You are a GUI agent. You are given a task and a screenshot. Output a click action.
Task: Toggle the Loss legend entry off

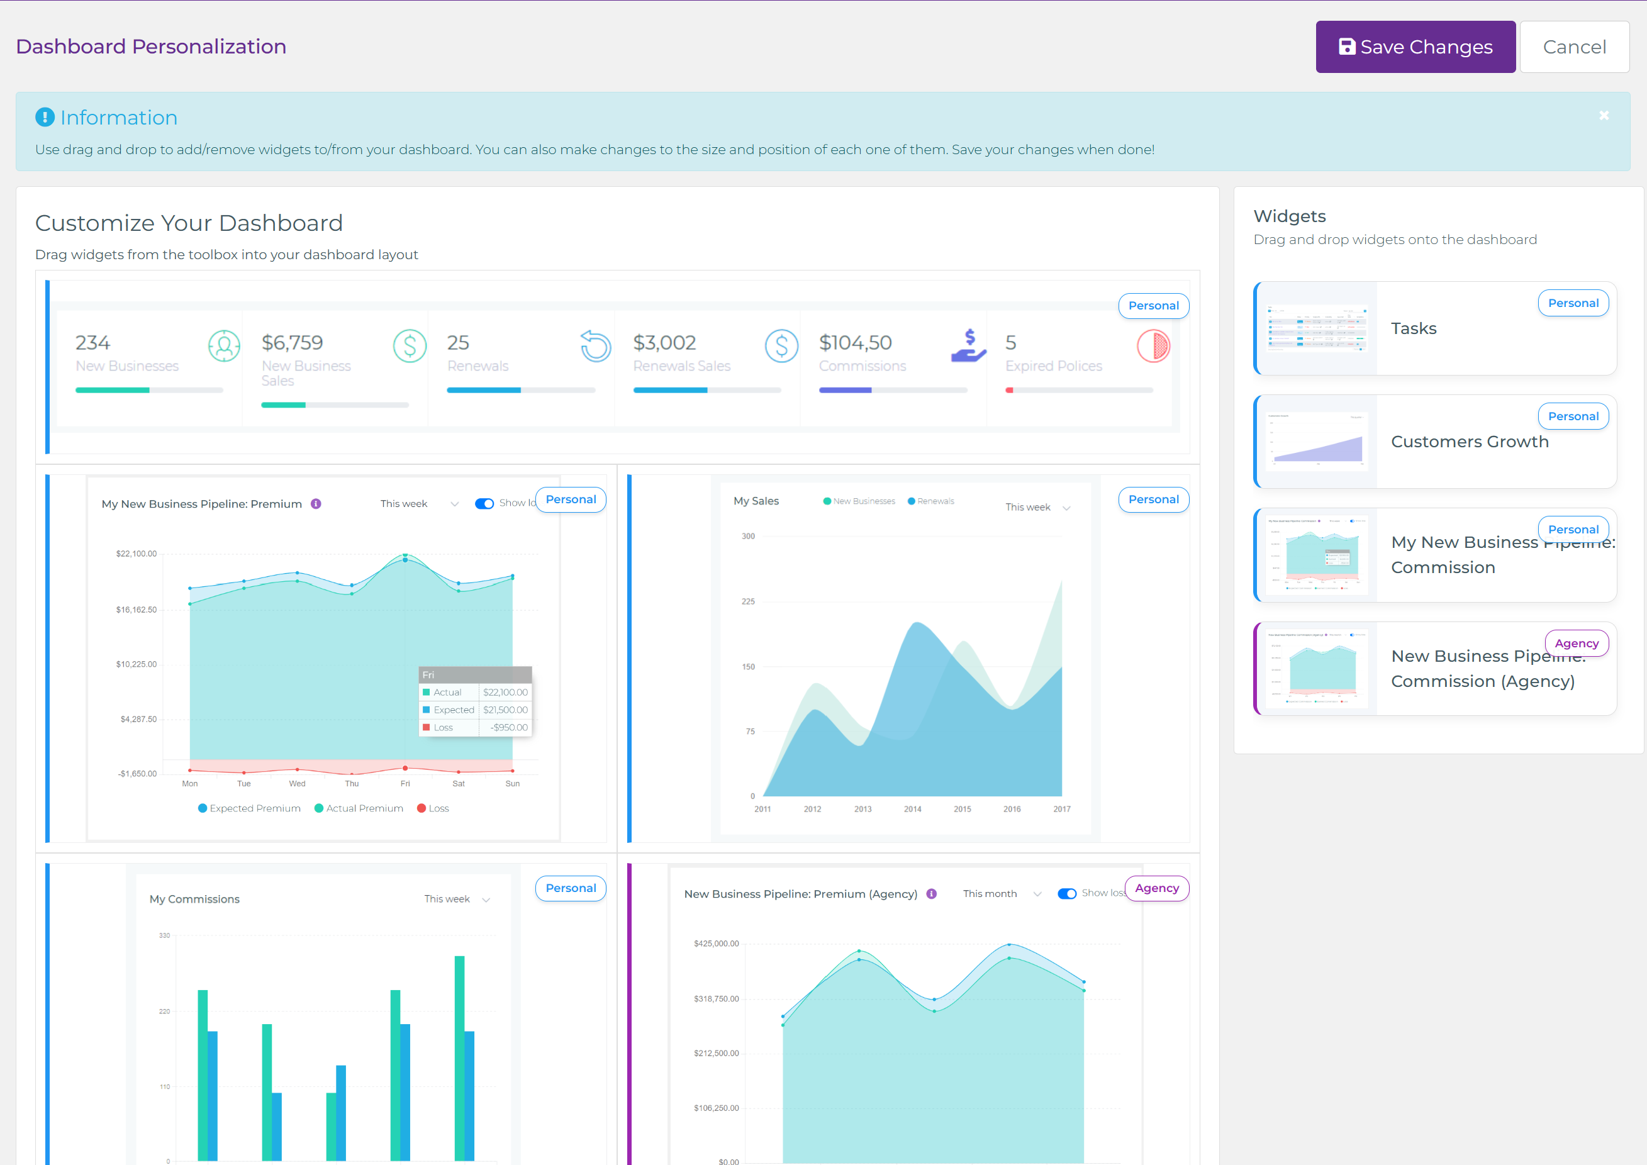click(433, 808)
